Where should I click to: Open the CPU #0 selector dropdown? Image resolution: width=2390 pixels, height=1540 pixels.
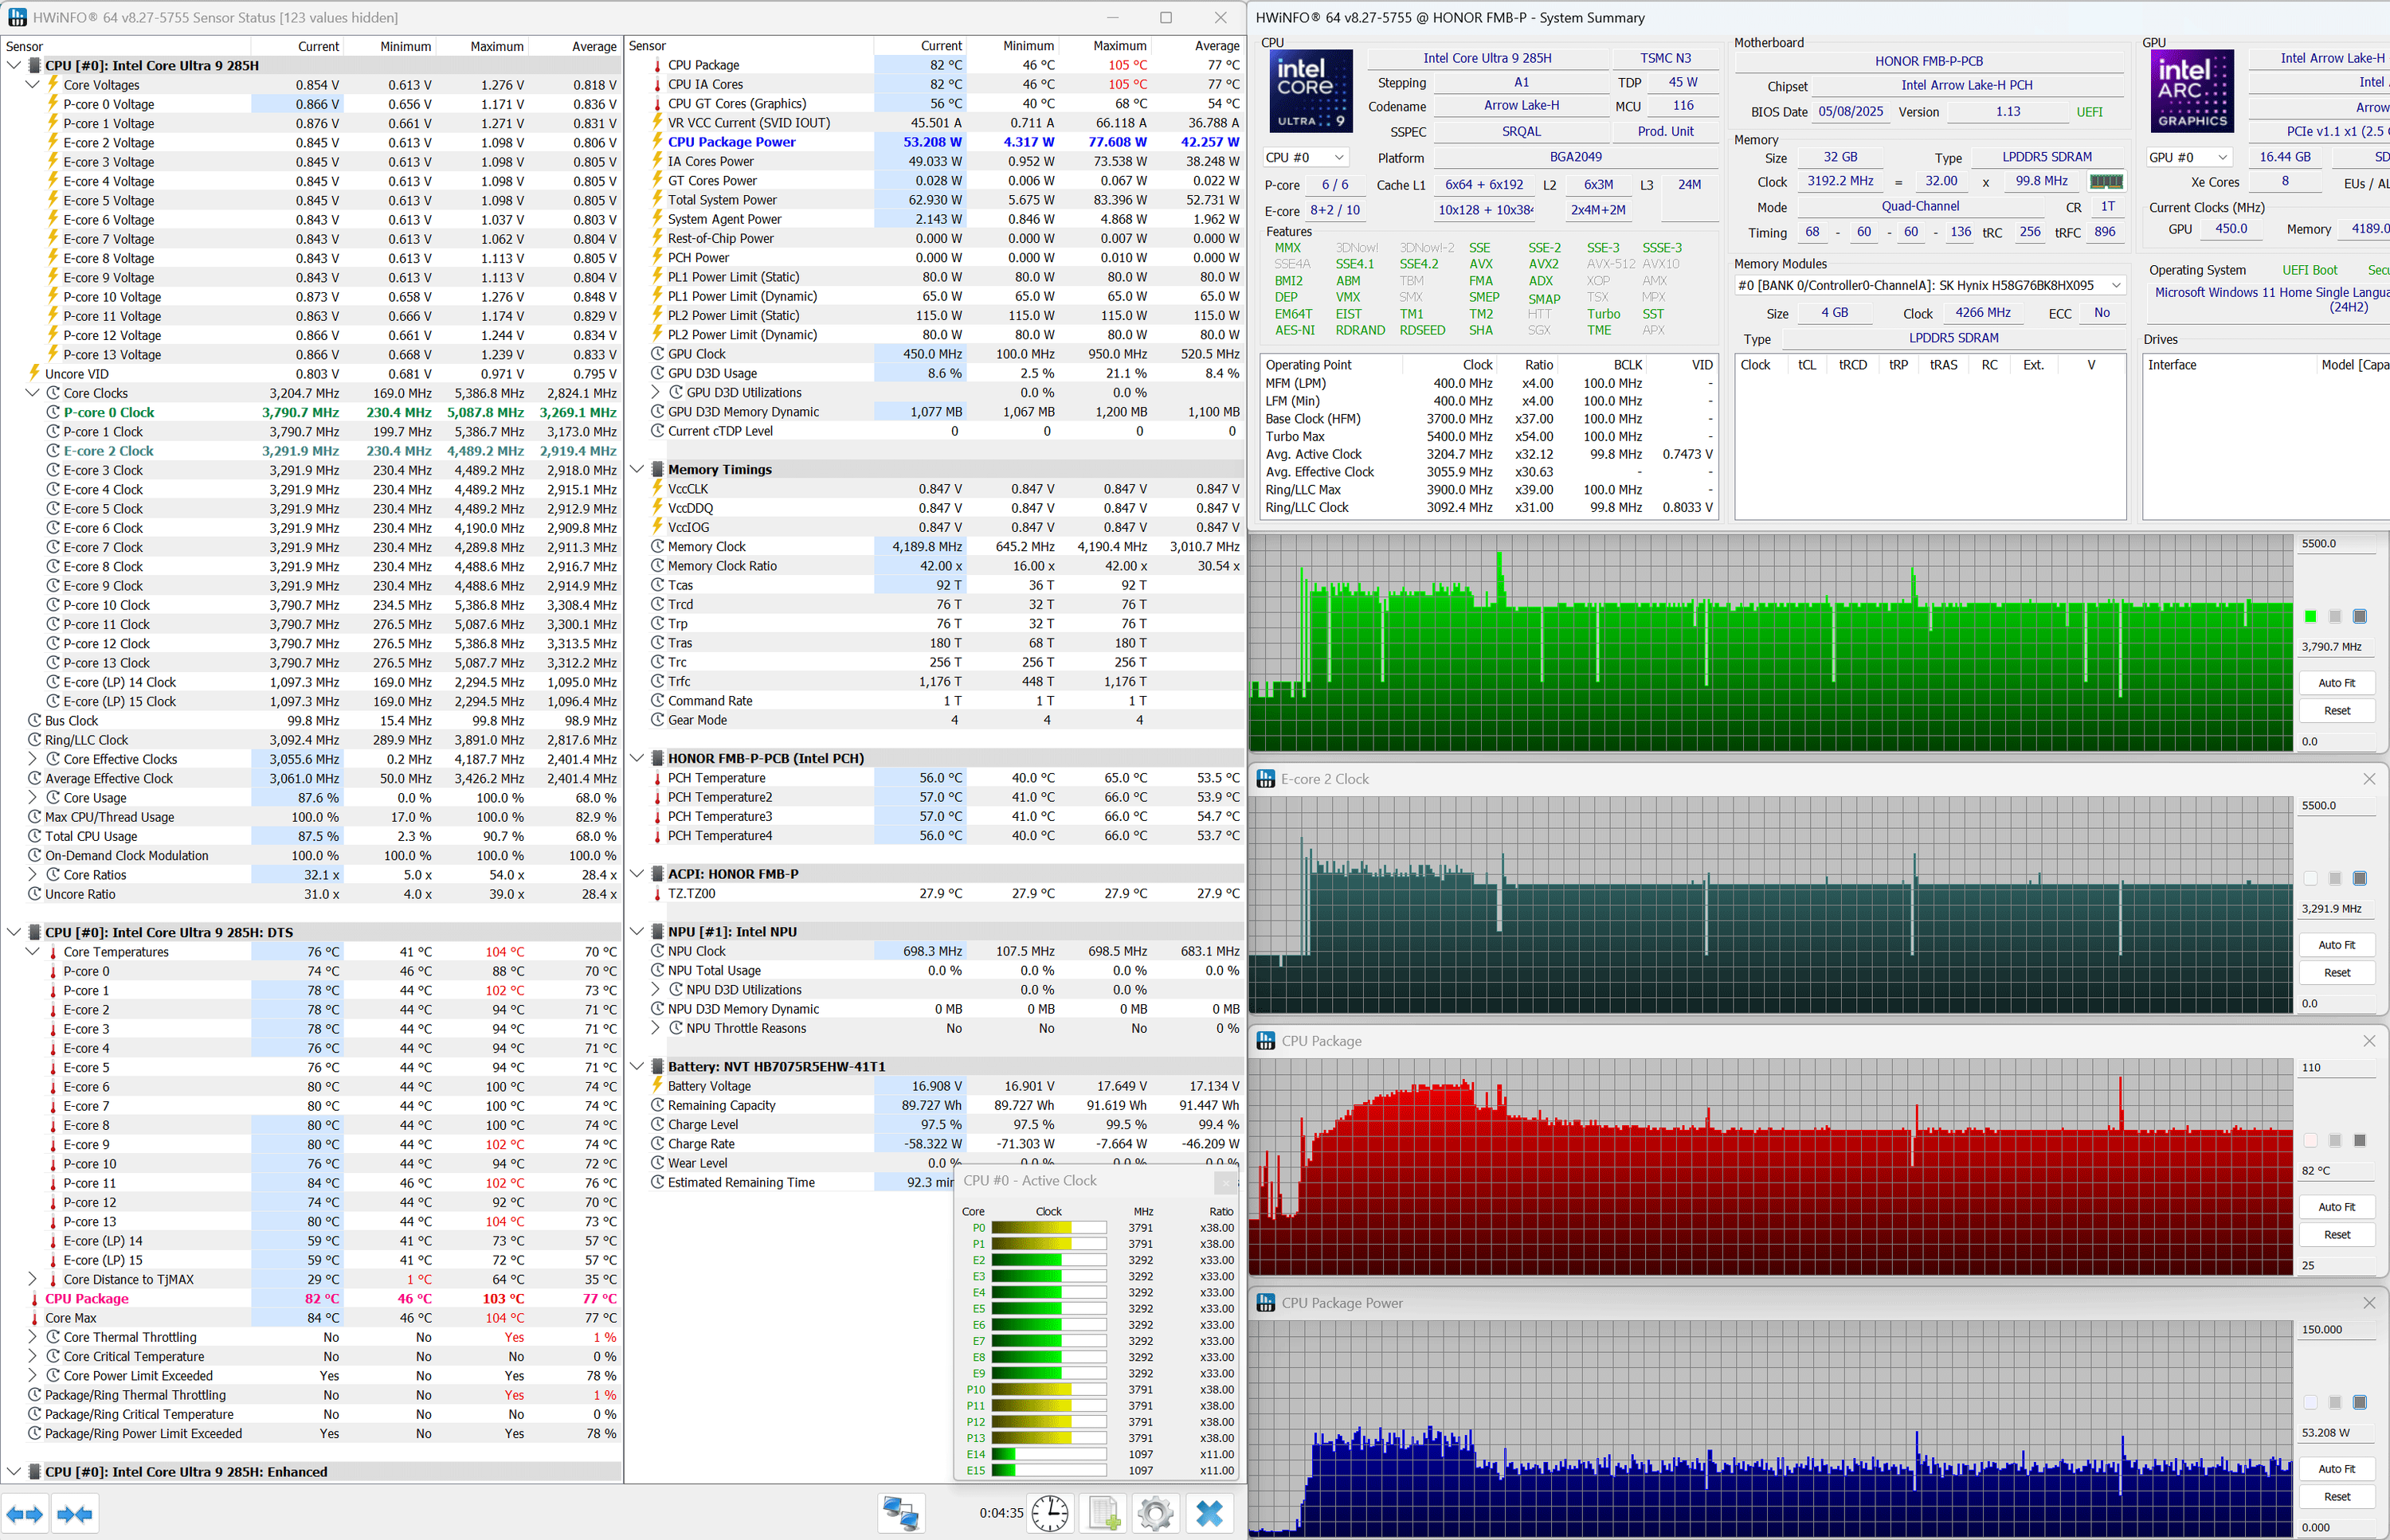coord(1305,158)
